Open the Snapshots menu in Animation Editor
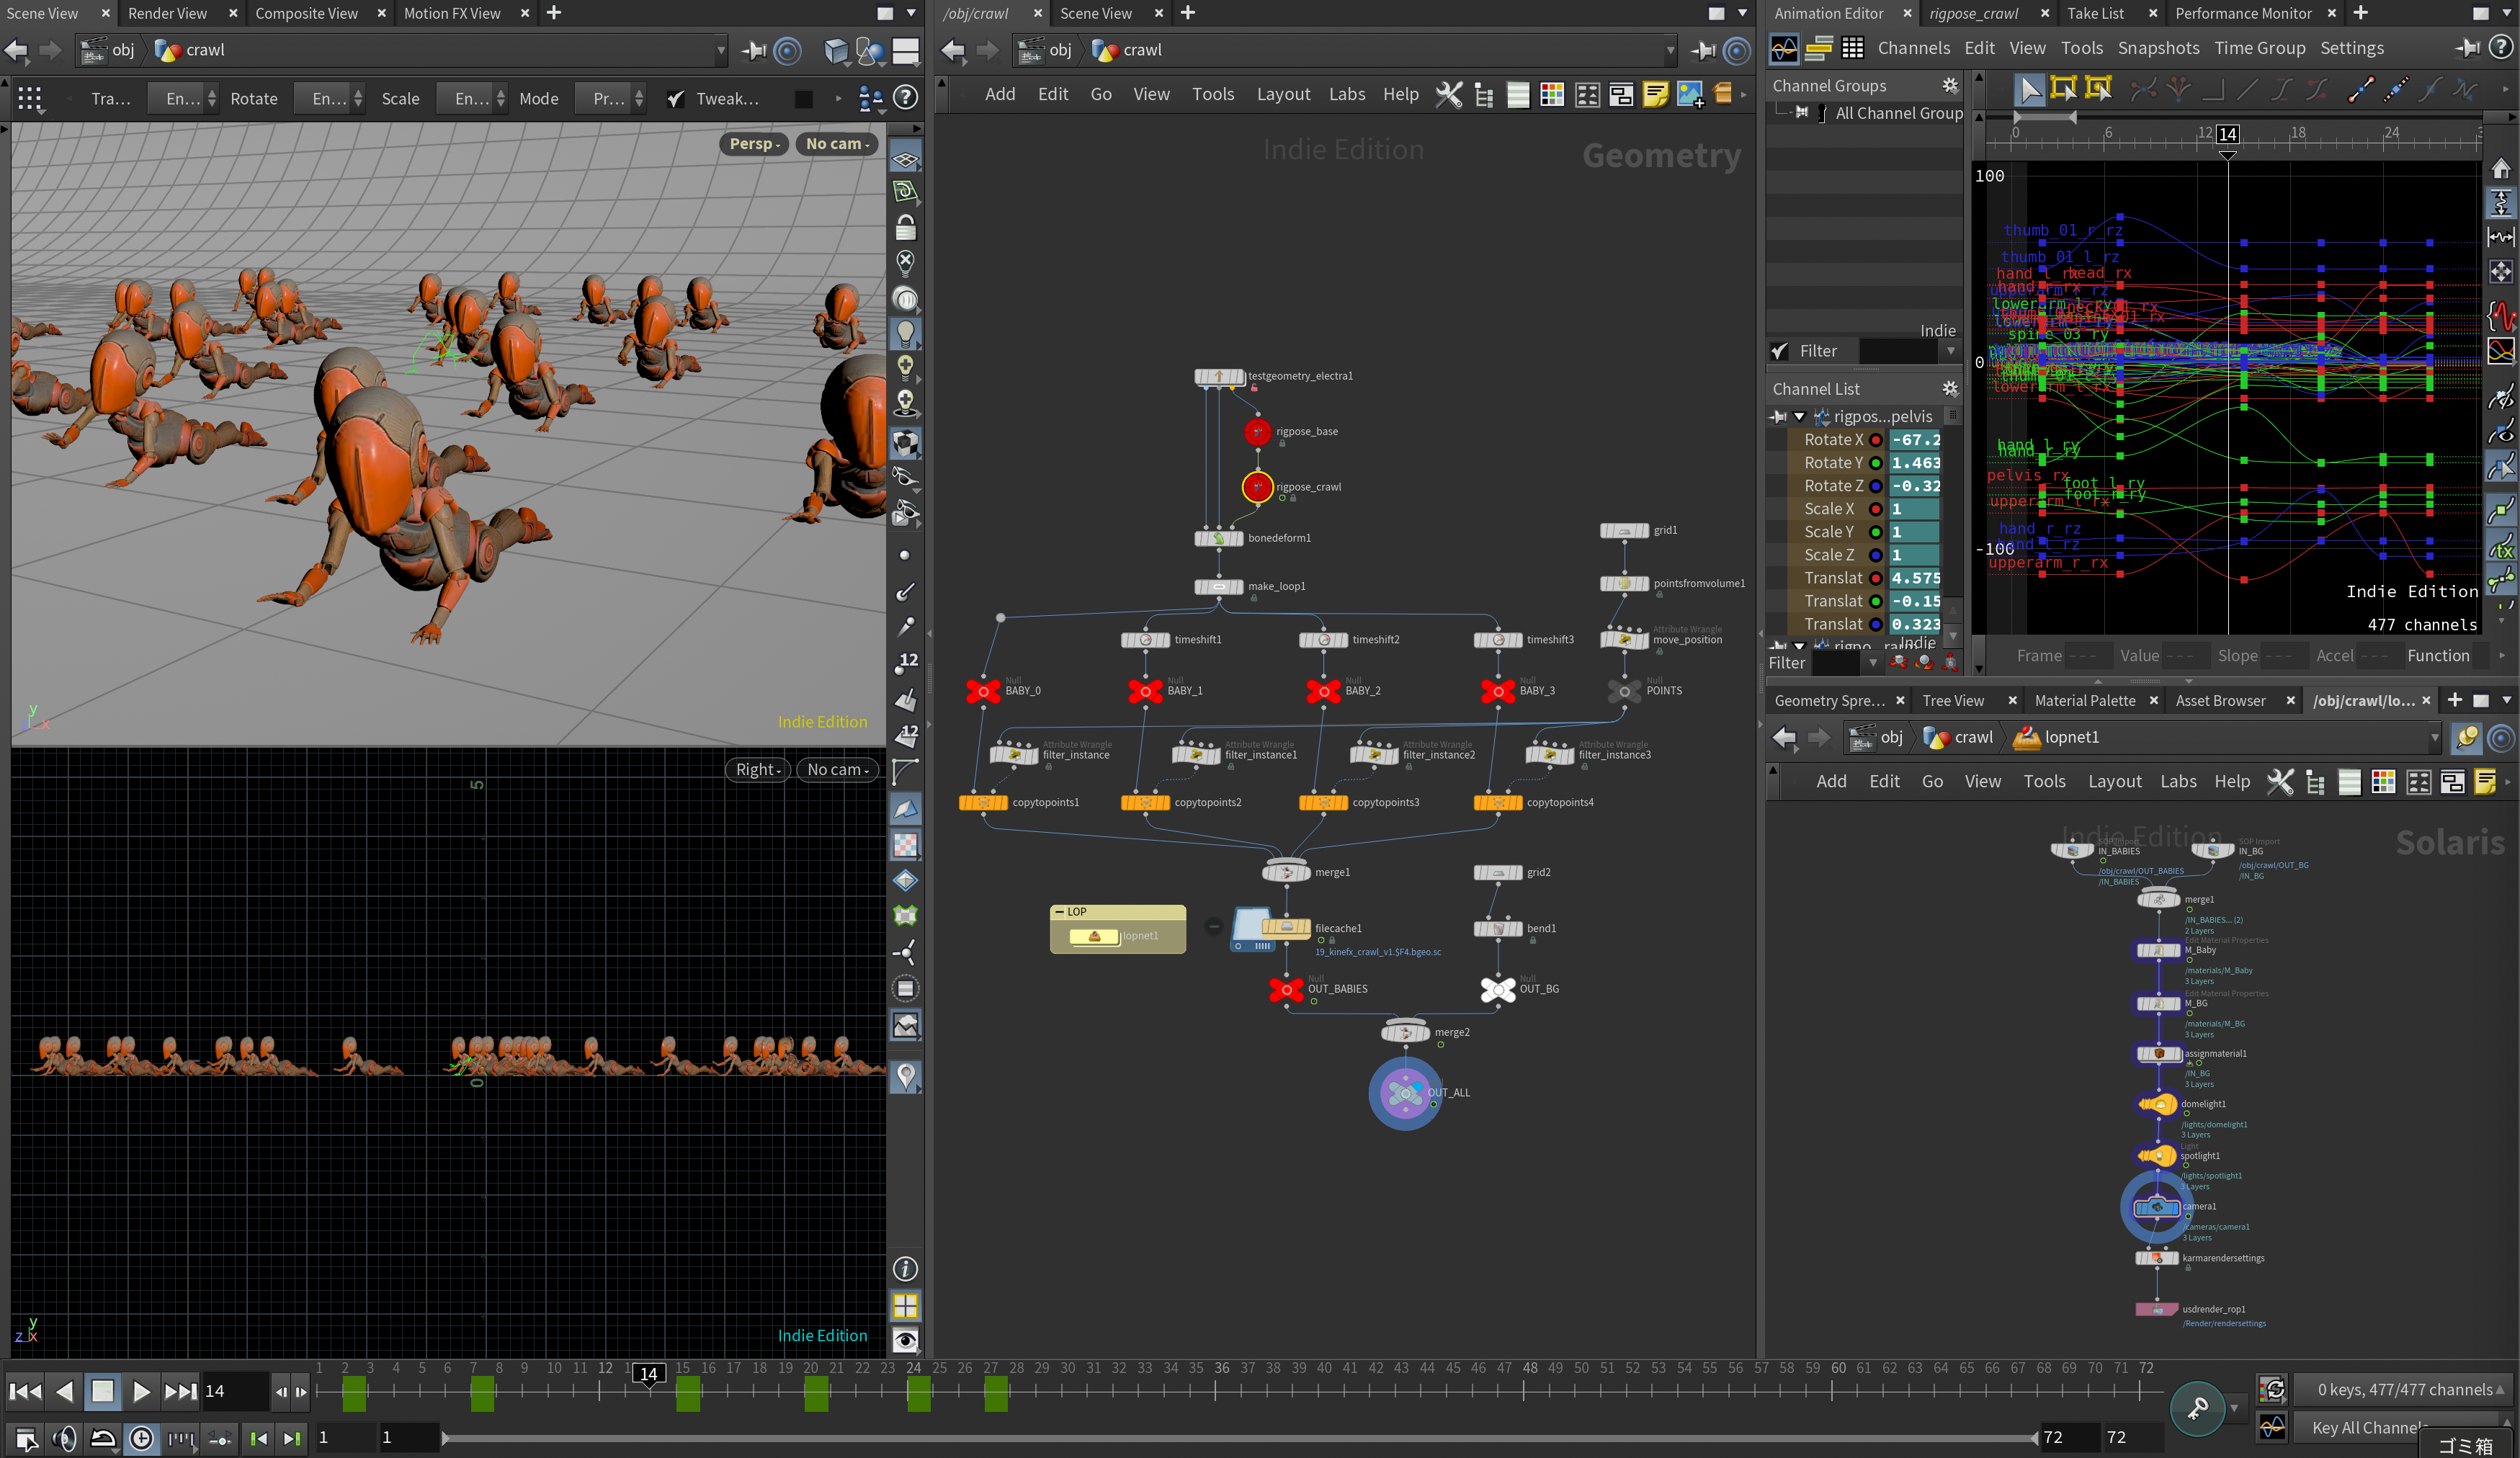2520x1458 pixels. (2158, 48)
